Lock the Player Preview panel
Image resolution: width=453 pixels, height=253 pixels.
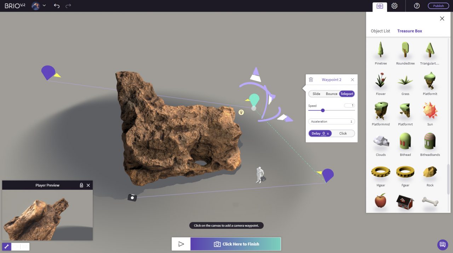81,185
